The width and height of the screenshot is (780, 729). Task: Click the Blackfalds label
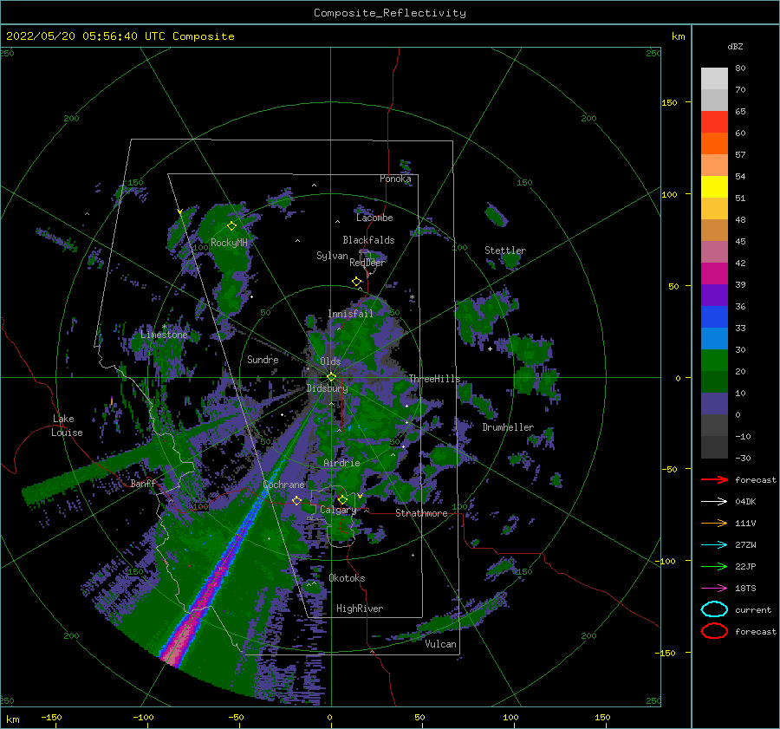[x=368, y=240]
